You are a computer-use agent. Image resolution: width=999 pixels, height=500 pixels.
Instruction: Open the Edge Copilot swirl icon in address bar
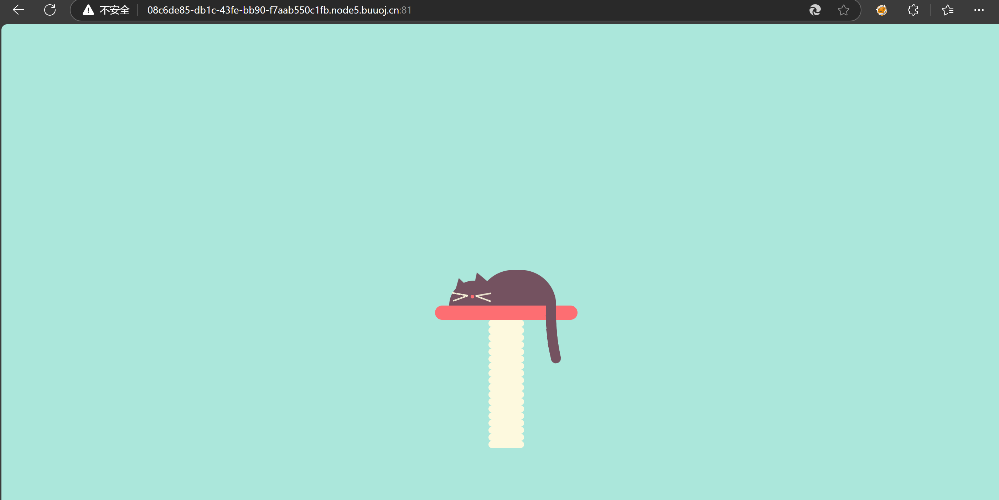[815, 10]
